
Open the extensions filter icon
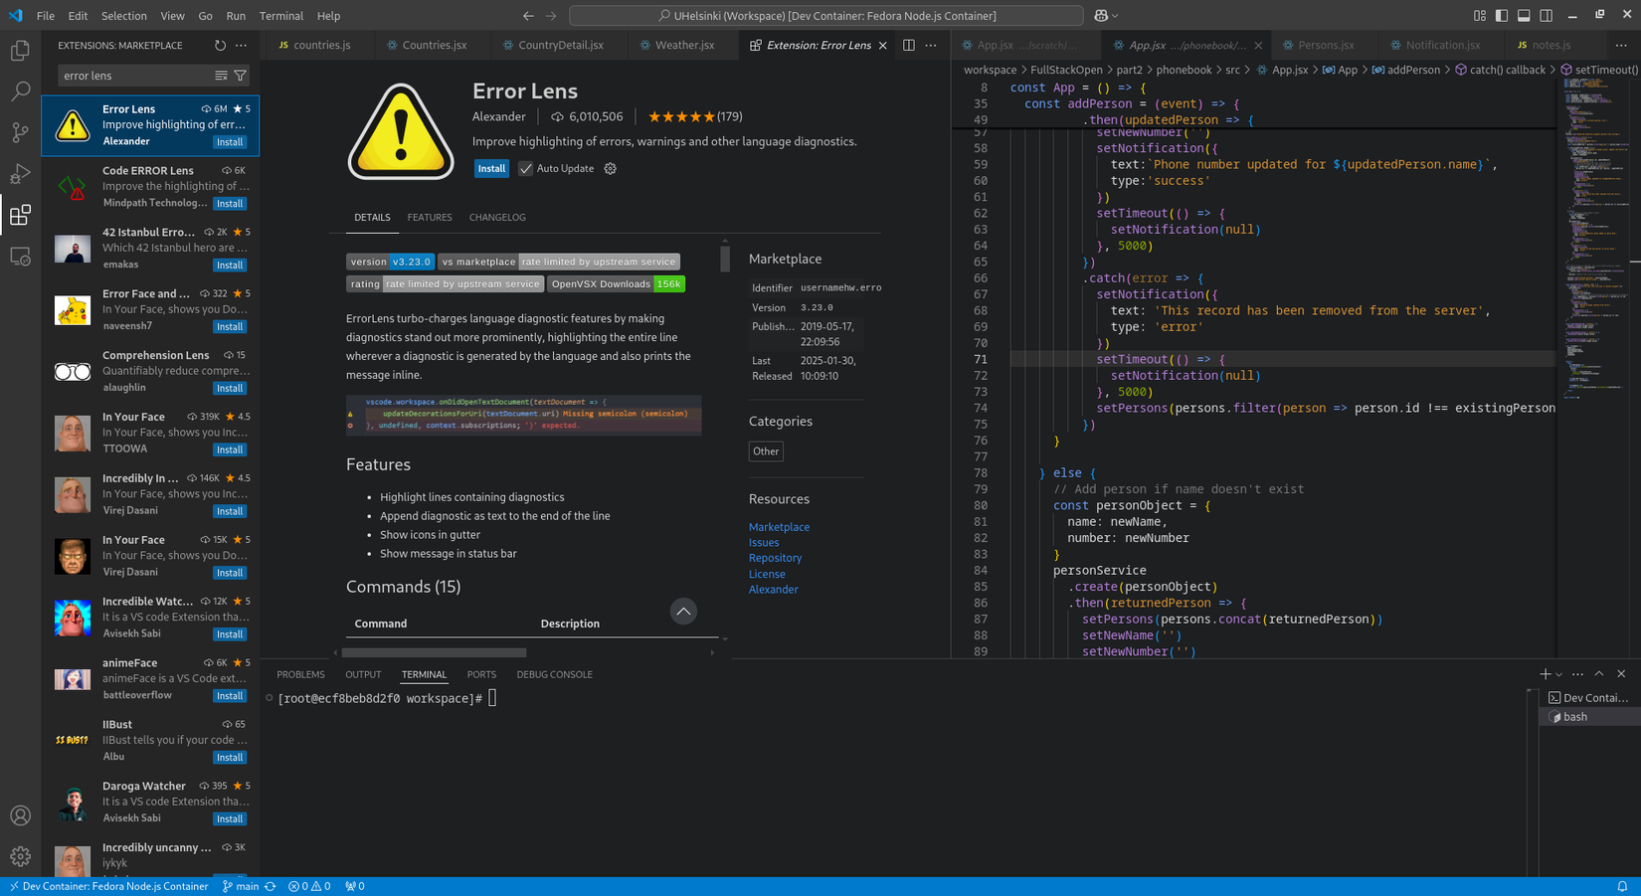[x=240, y=76]
